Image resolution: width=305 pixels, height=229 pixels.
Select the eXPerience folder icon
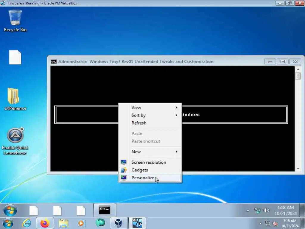[15, 99]
